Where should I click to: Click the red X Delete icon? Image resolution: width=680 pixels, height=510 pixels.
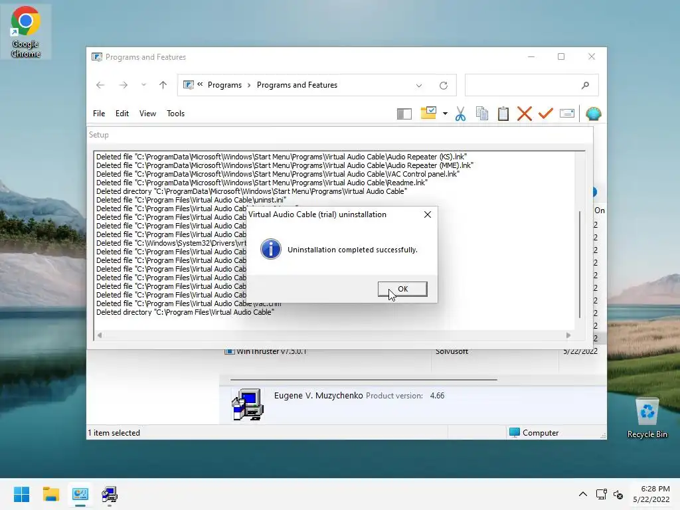[525, 114]
